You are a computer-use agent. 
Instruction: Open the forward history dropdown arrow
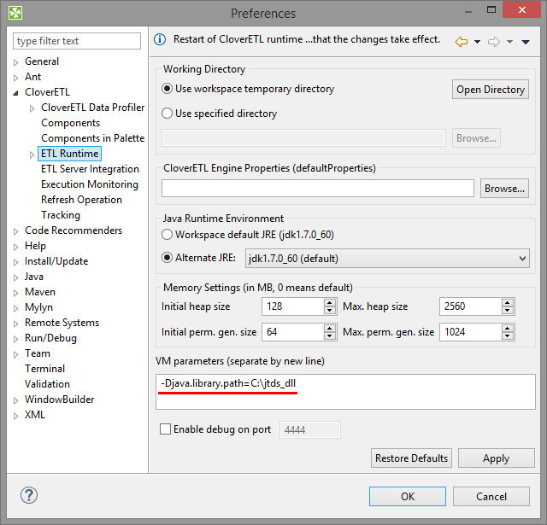pyautogui.click(x=509, y=42)
